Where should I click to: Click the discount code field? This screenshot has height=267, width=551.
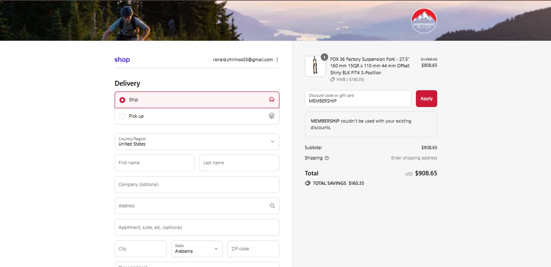[358, 99]
